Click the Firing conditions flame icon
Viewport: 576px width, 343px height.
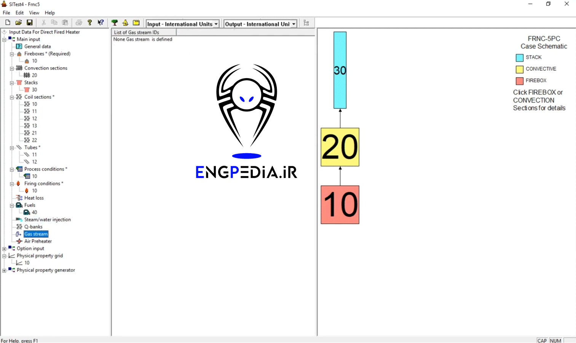coord(18,183)
